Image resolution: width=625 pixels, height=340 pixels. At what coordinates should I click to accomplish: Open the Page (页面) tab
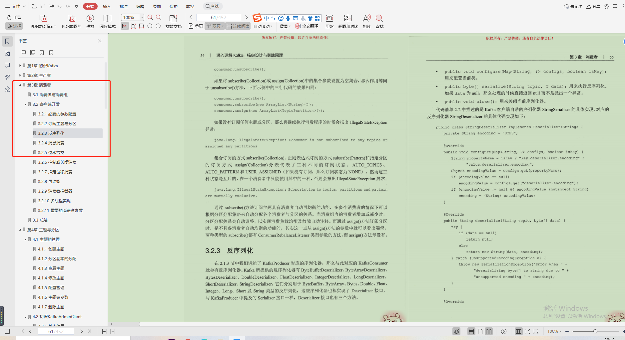tap(157, 6)
